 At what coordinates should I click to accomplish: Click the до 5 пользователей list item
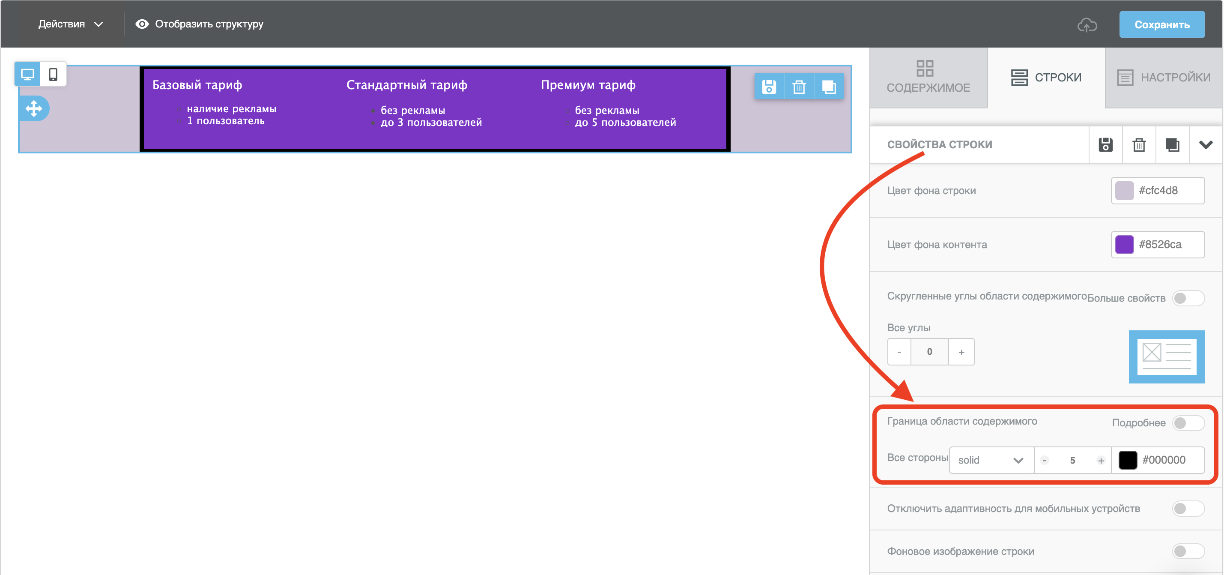click(625, 123)
